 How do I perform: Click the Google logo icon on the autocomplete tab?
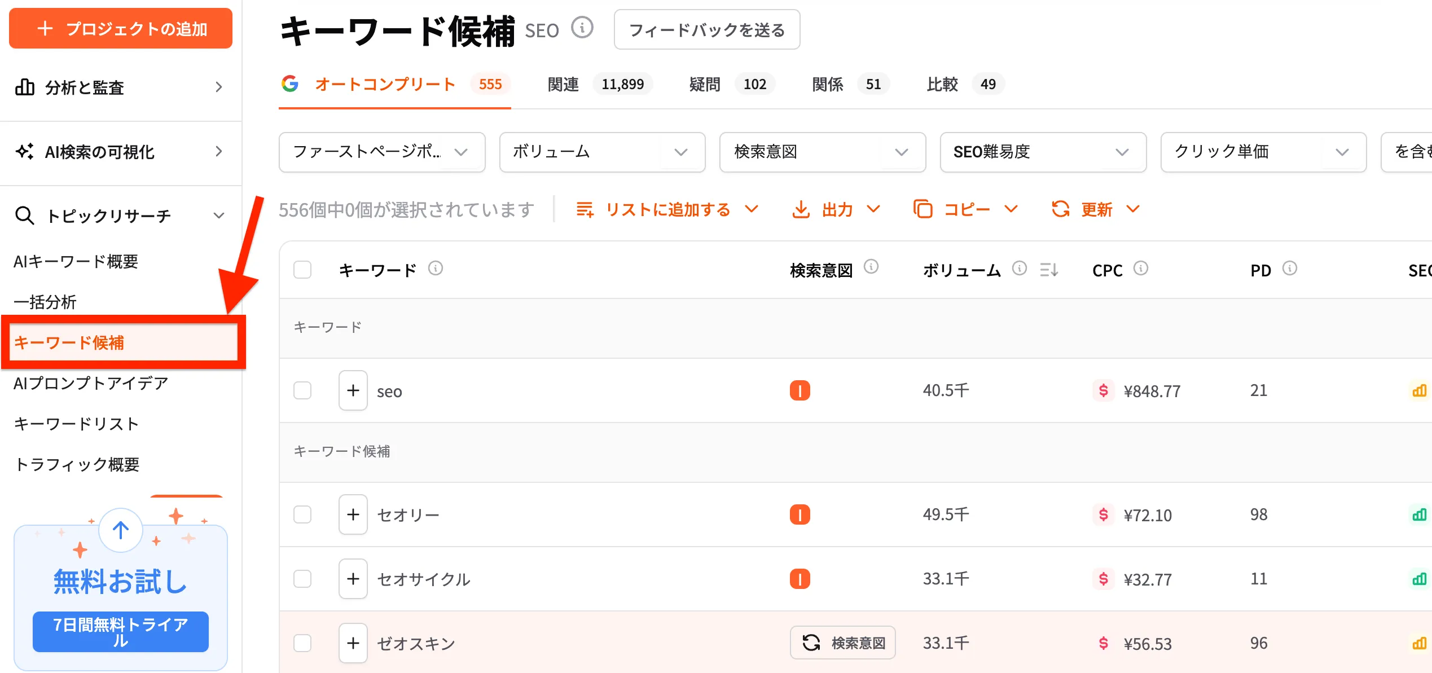290,83
